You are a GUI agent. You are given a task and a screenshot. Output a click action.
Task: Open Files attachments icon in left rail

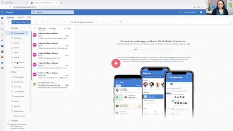[2, 35]
